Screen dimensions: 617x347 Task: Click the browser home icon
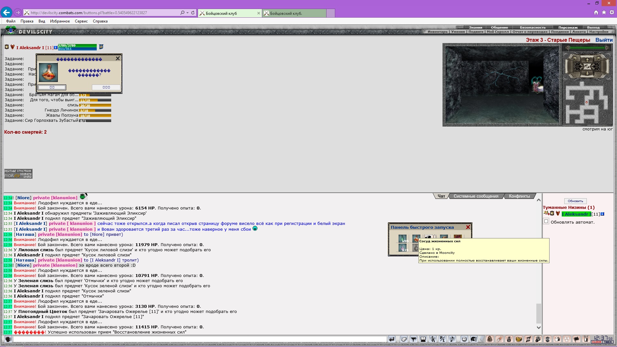[x=596, y=12]
